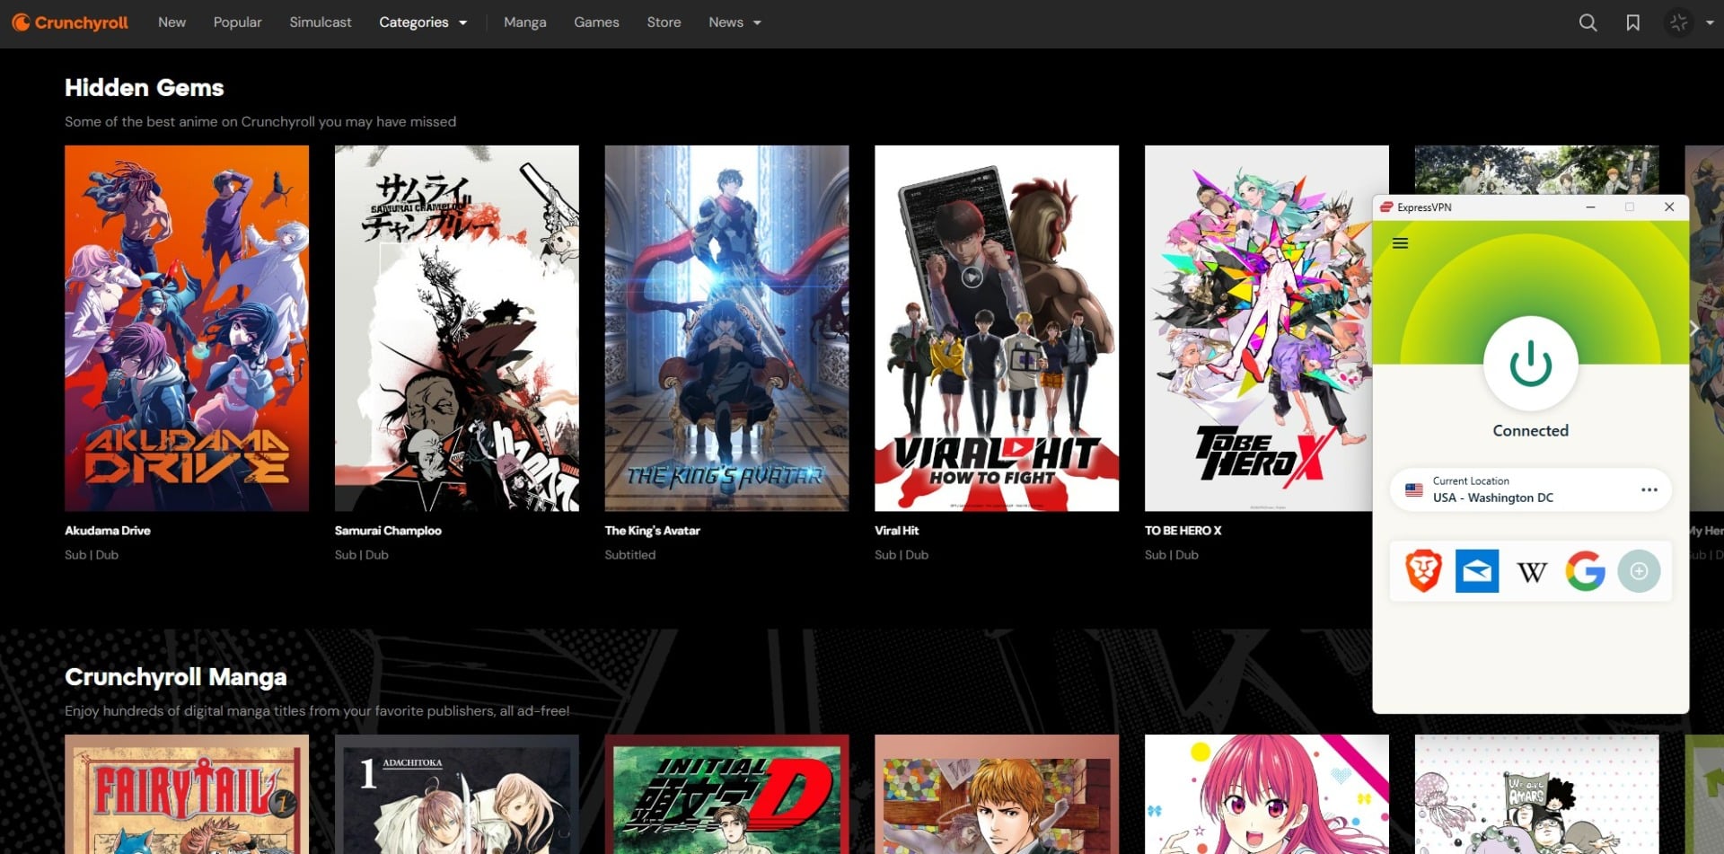
Task: Open the Store page
Action: tap(664, 22)
